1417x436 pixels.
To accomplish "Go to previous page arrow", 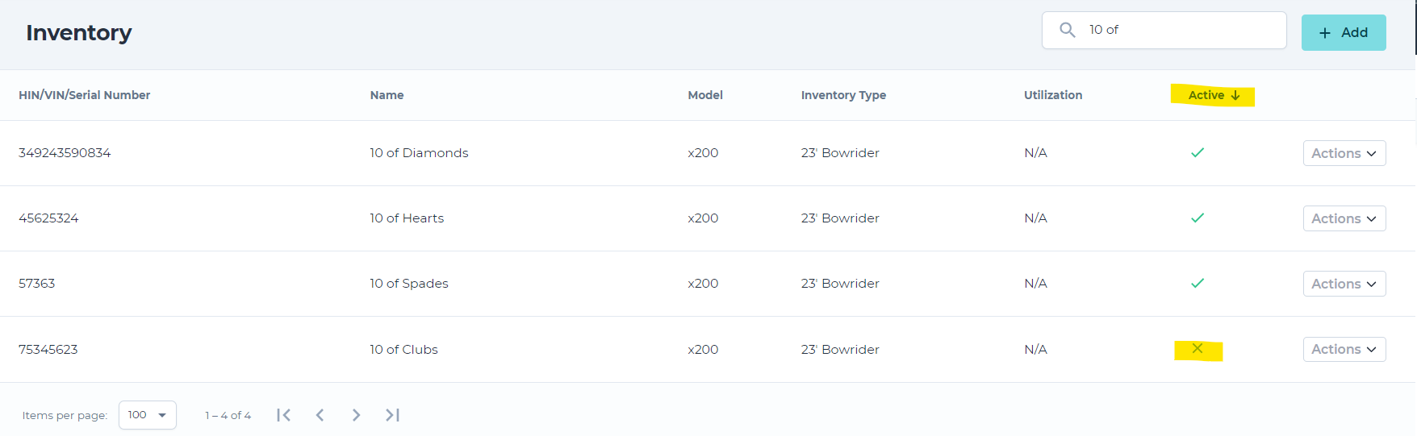I will (320, 415).
